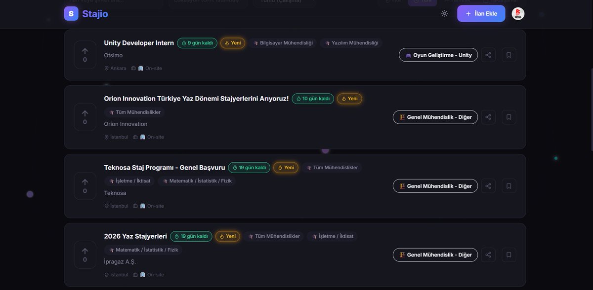Open the 2026 Yaz Stajyerleri title
Viewport: 593px width, 290px height.
[135, 236]
